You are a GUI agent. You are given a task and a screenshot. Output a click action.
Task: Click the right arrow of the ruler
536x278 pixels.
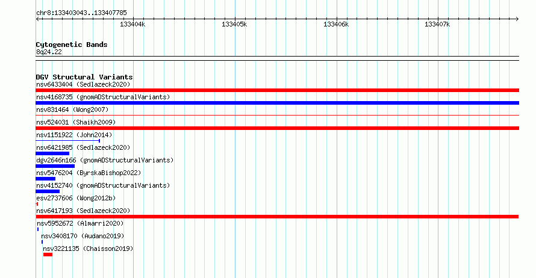pos(517,19)
